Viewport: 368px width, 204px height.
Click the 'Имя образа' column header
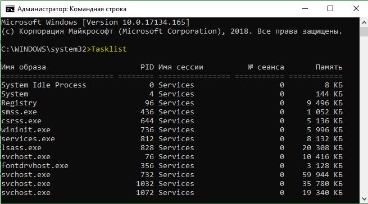point(24,67)
